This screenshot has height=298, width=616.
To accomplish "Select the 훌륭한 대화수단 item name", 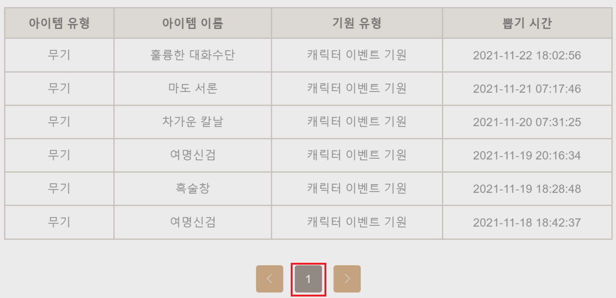I will tap(192, 55).
